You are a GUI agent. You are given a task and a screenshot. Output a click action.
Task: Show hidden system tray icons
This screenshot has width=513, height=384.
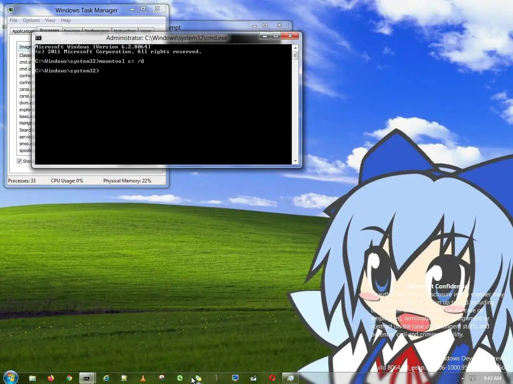pos(463,378)
